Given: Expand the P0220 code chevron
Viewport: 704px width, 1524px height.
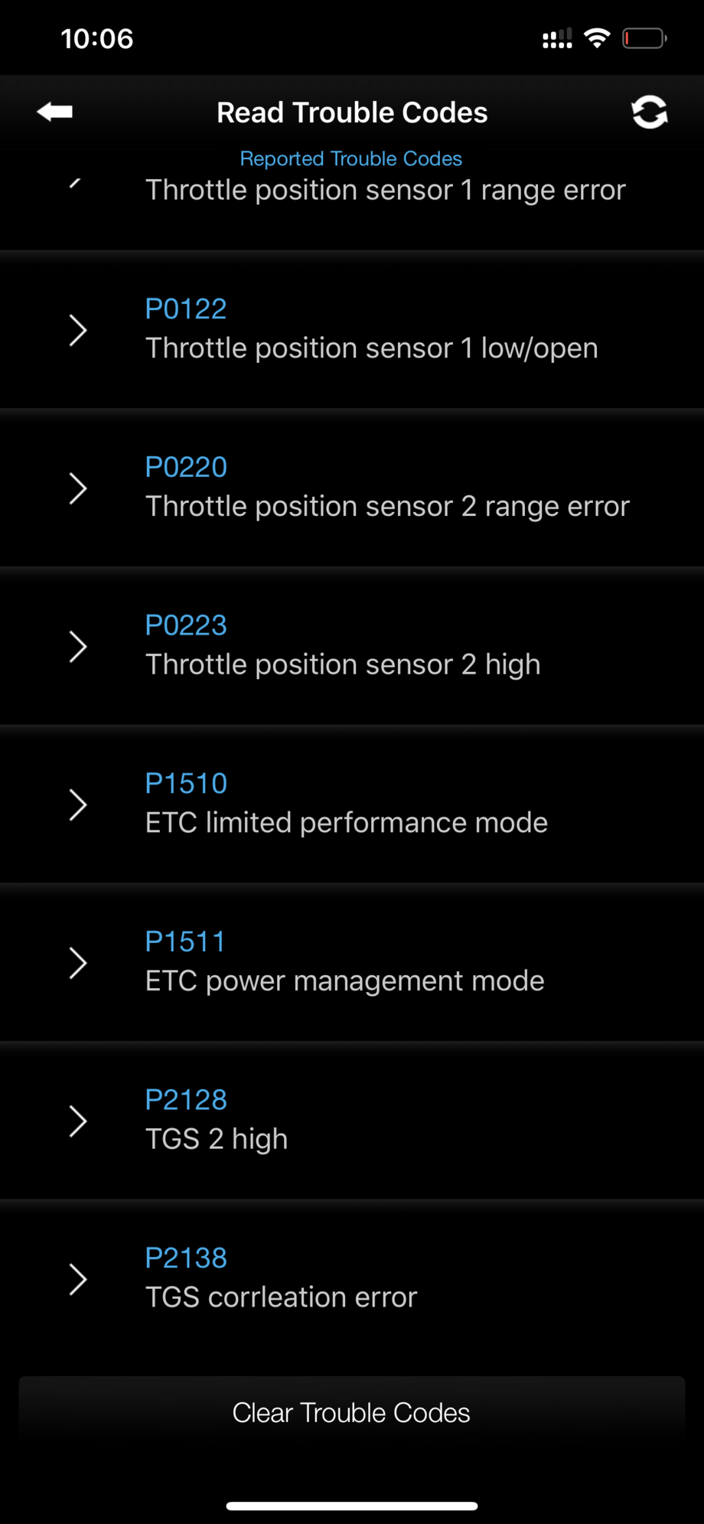Looking at the screenshot, I should 77,488.
